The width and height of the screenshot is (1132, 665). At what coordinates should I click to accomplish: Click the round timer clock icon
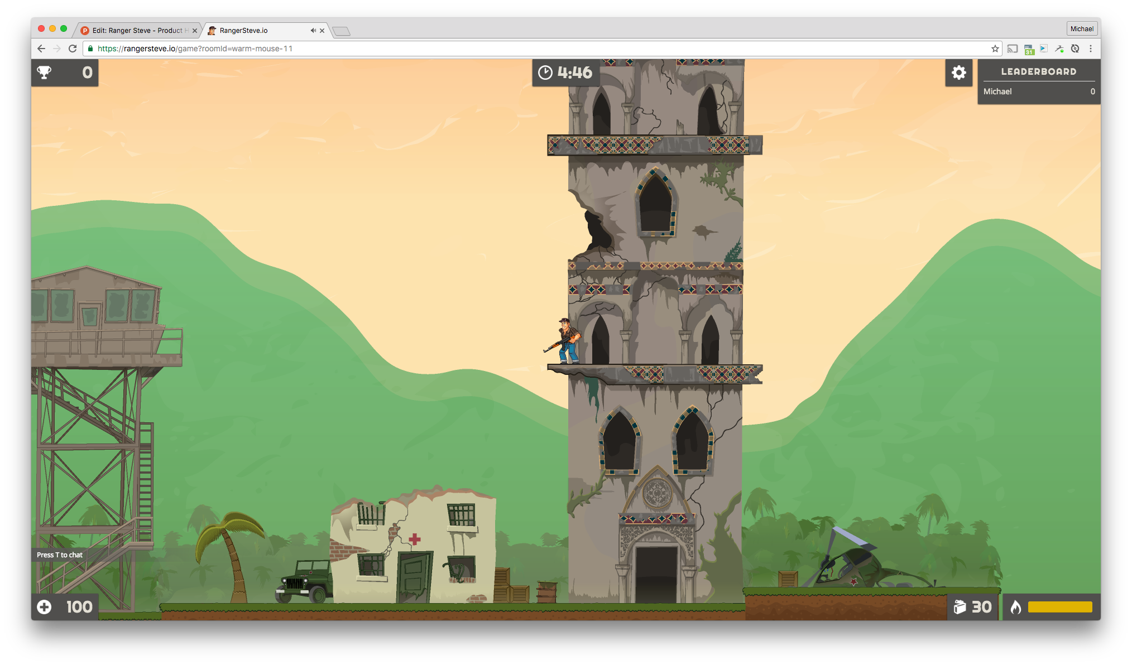[x=545, y=73]
